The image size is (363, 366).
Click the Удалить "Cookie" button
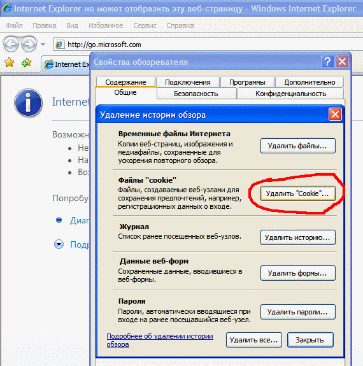tap(298, 194)
